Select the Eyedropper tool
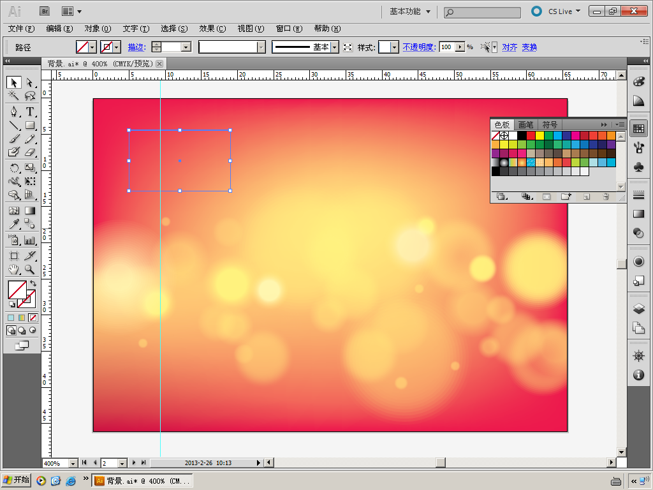 pyautogui.click(x=14, y=224)
